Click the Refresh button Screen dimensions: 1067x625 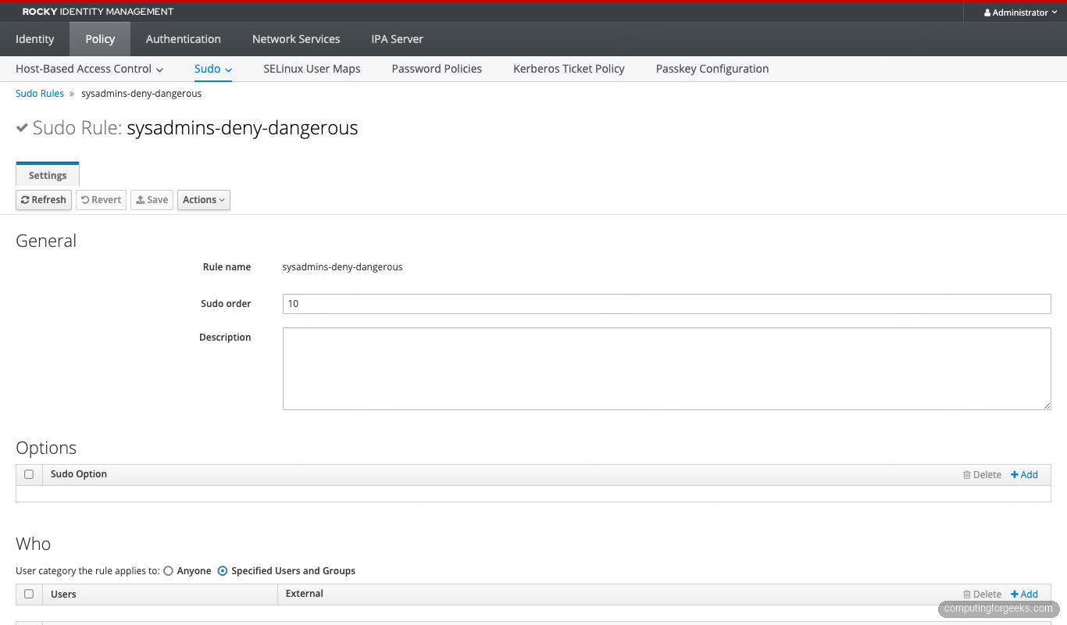tap(44, 200)
